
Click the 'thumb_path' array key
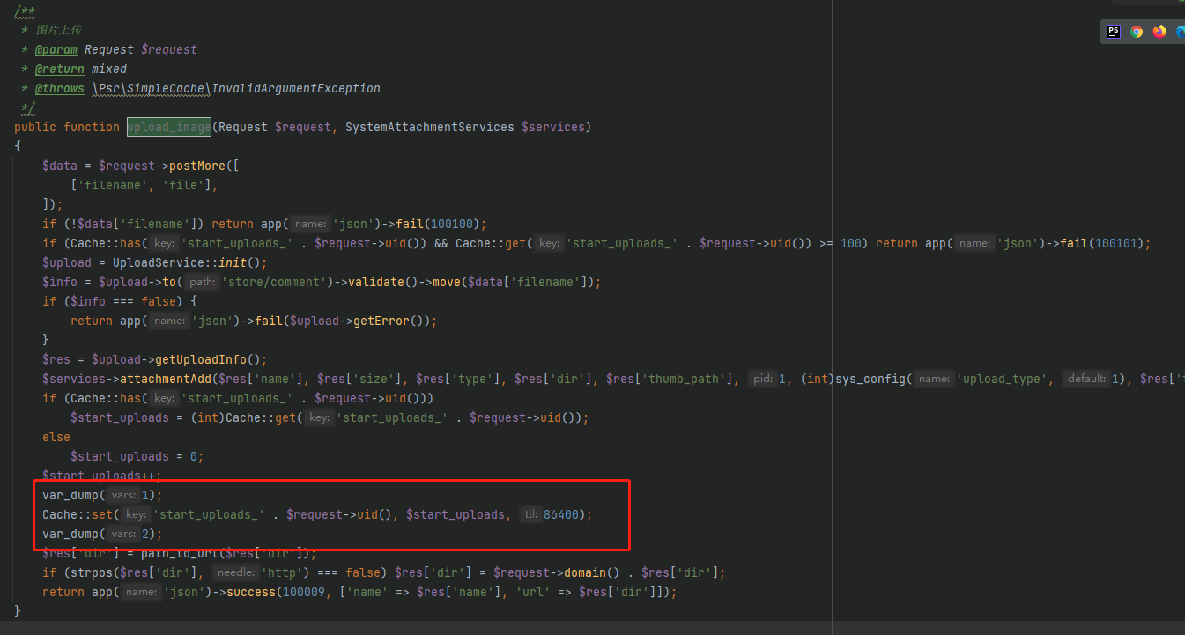coord(687,379)
